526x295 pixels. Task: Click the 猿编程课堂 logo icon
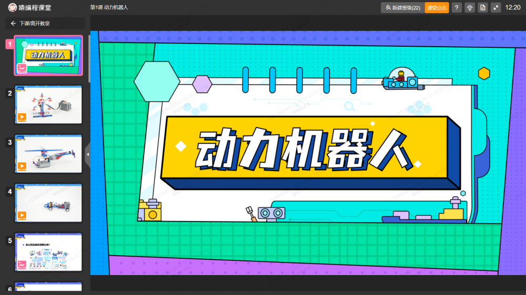[12, 7]
